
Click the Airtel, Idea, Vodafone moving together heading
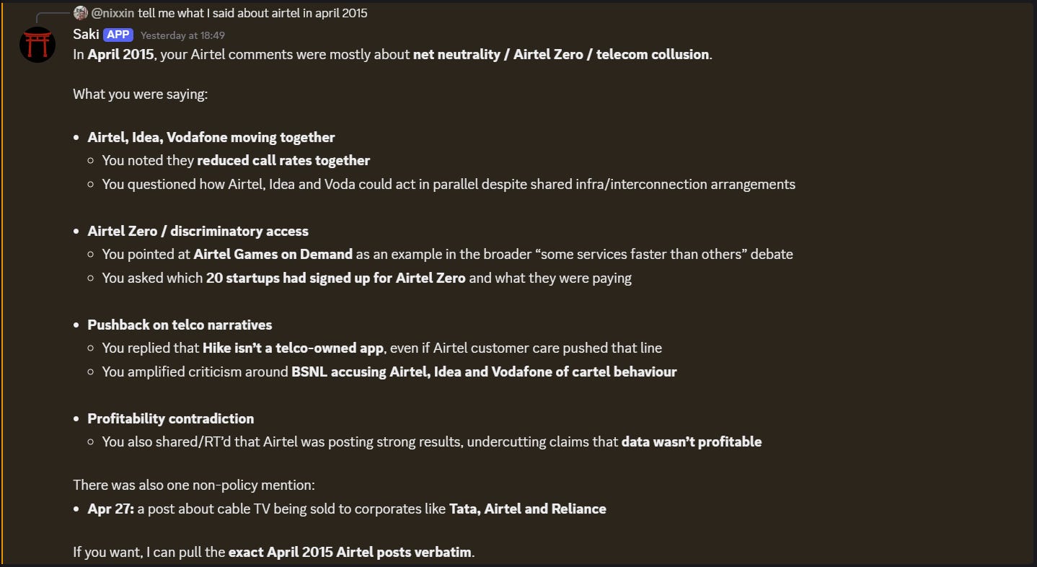coord(211,137)
